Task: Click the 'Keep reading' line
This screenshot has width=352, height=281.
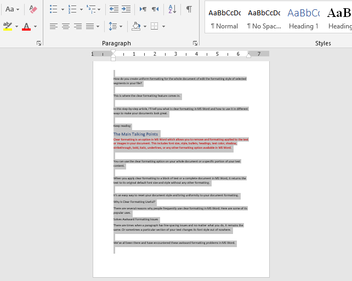Action: [x=122, y=126]
